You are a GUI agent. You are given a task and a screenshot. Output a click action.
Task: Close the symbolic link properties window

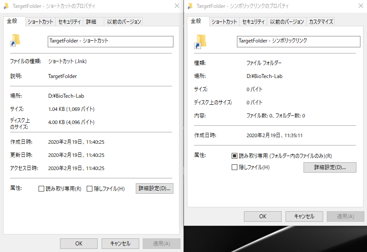pos(361,6)
